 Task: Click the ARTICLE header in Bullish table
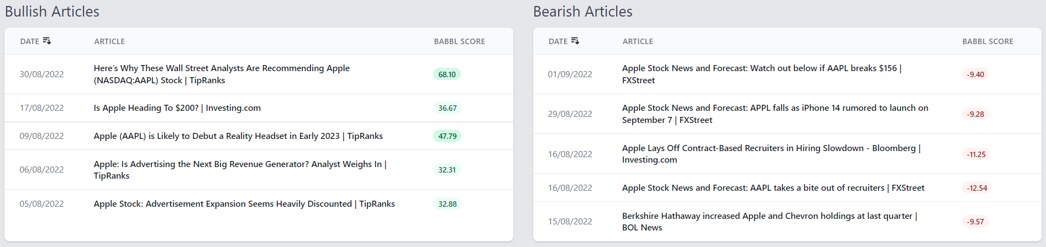(x=109, y=41)
